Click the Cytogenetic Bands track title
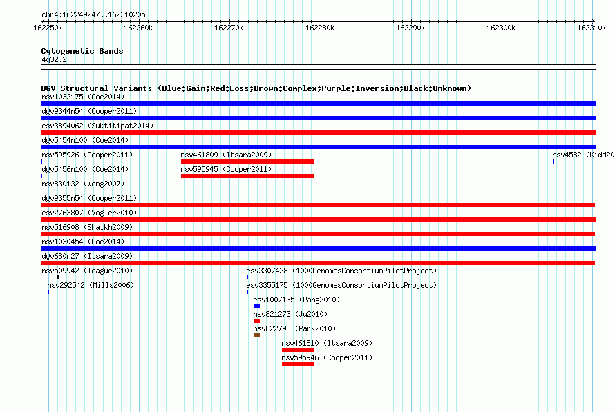Viewport: 615px width, 412px height. [x=82, y=51]
